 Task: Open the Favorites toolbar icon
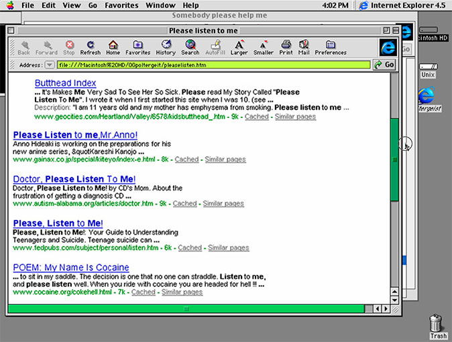[x=138, y=47]
